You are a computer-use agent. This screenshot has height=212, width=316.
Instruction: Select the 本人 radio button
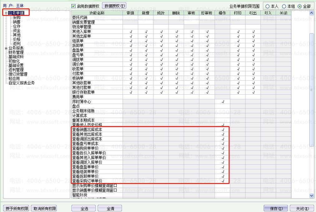[268, 6]
